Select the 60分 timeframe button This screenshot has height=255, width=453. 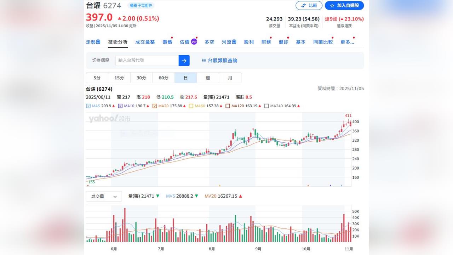tap(164, 78)
